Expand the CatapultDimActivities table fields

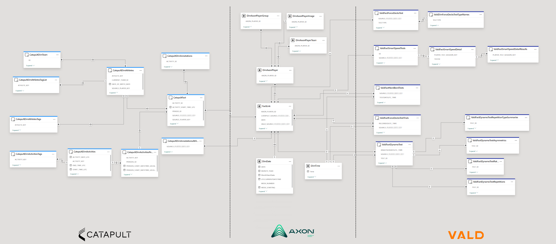(75, 174)
